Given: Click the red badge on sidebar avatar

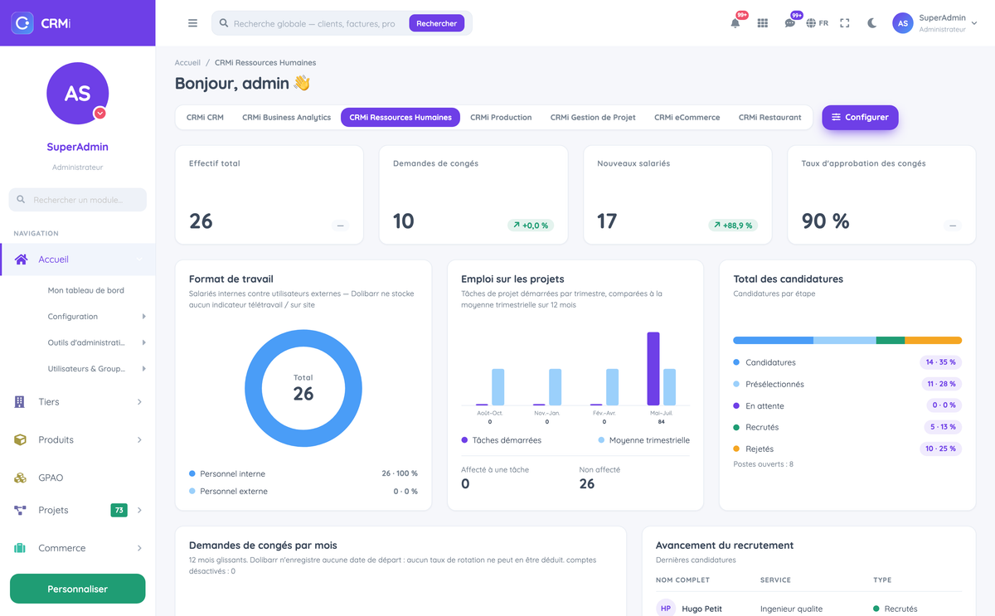Looking at the screenshot, I should point(99,113).
